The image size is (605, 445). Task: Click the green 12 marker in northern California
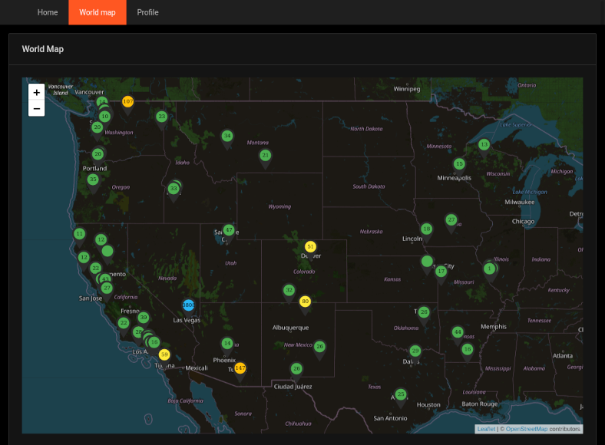click(x=101, y=239)
